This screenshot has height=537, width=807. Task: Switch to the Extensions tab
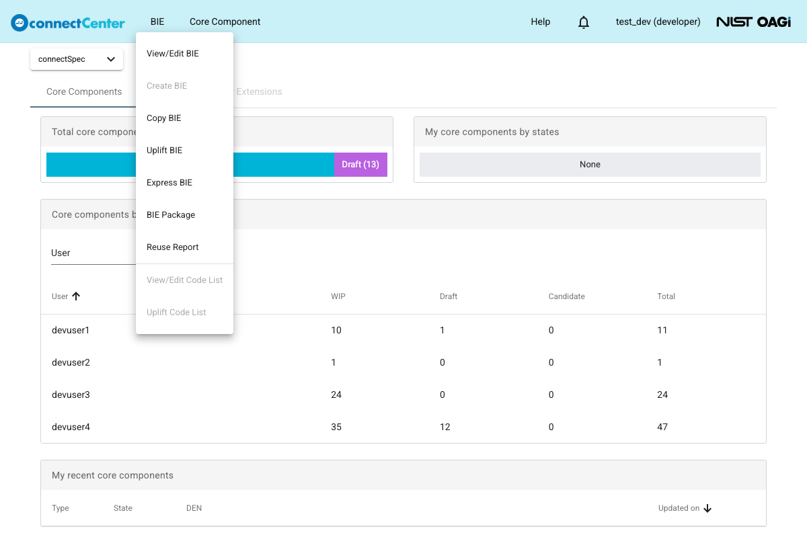click(x=259, y=91)
